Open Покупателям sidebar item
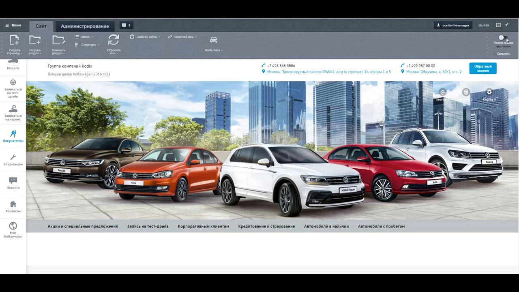 (13, 136)
